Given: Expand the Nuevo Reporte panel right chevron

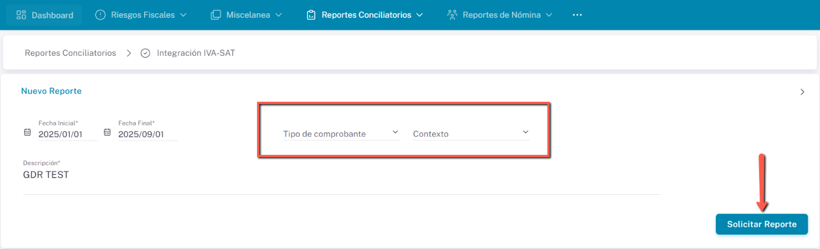Looking at the screenshot, I should [x=802, y=92].
